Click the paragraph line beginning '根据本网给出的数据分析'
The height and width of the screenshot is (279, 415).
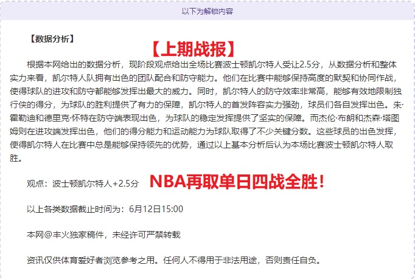(x=212, y=64)
